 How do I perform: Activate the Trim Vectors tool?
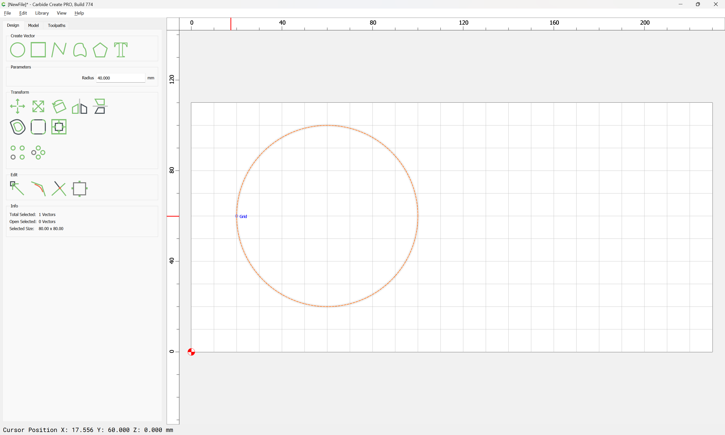coord(59,189)
